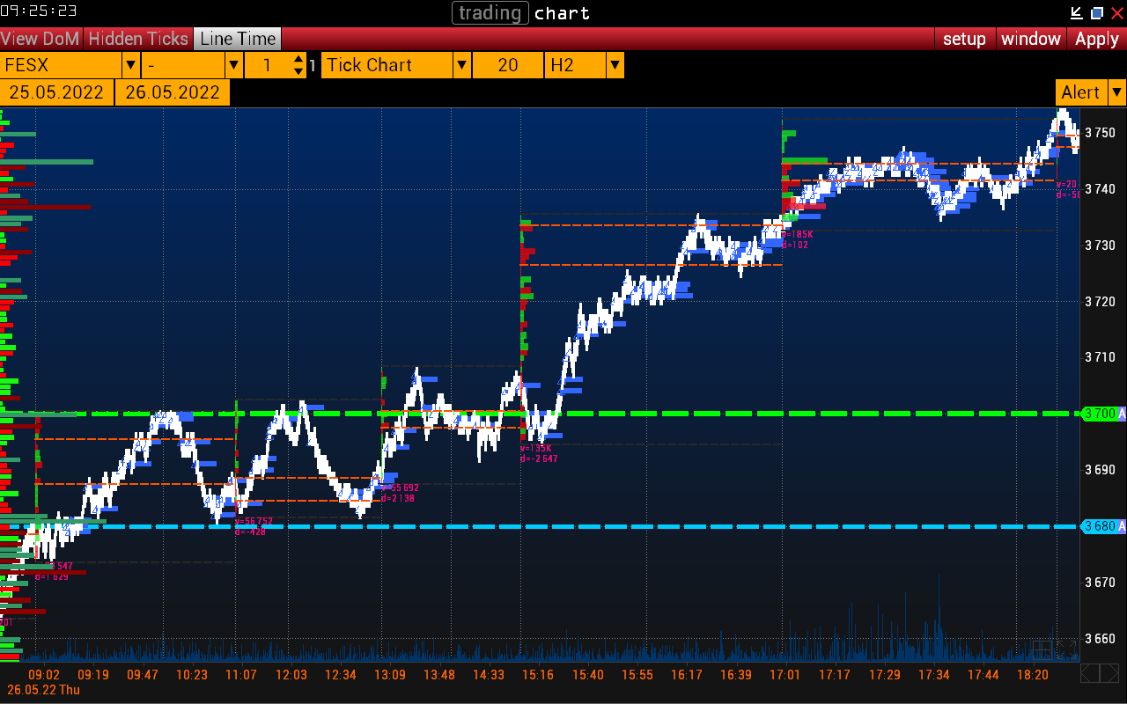Image resolution: width=1127 pixels, height=704 pixels.
Task: Click the fit-to-screen arrows icon on chart
Action: tap(1067, 650)
